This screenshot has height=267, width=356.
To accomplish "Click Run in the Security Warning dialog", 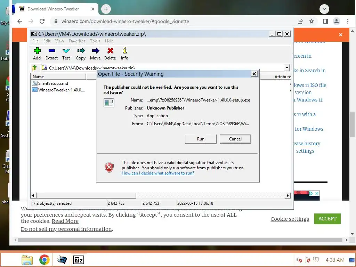I will (201, 139).
